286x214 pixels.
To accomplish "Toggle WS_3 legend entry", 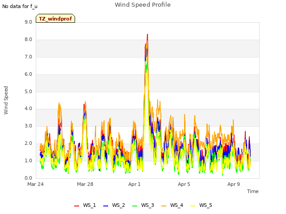I will click(x=143, y=205).
